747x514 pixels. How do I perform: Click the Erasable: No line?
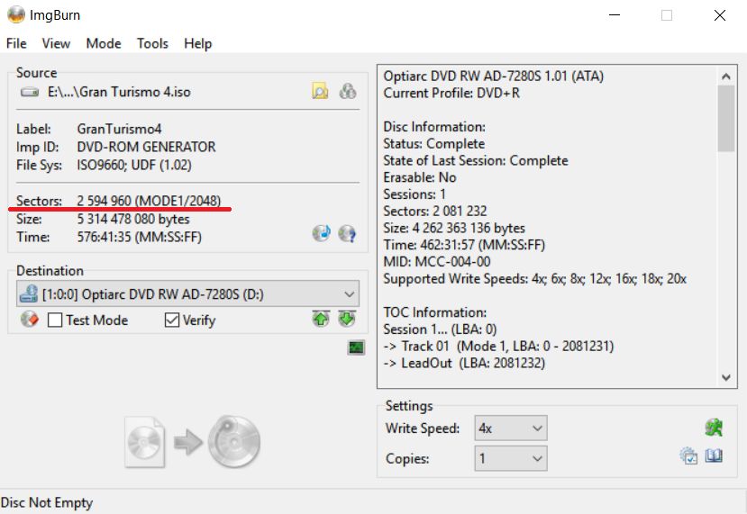click(420, 177)
